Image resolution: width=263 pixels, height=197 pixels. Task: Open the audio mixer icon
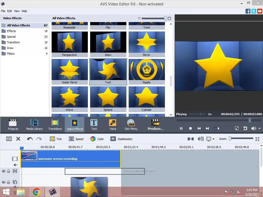click(x=201, y=139)
